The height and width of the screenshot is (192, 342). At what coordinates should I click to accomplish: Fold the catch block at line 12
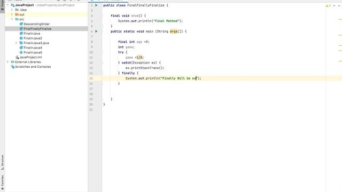(x=102, y=63)
